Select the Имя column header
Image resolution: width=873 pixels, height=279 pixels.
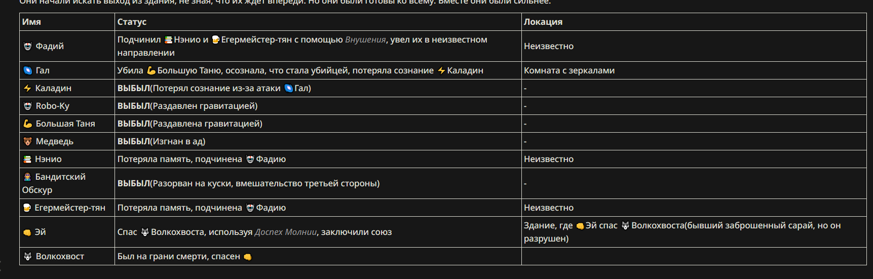pyautogui.click(x=31, y=22)
